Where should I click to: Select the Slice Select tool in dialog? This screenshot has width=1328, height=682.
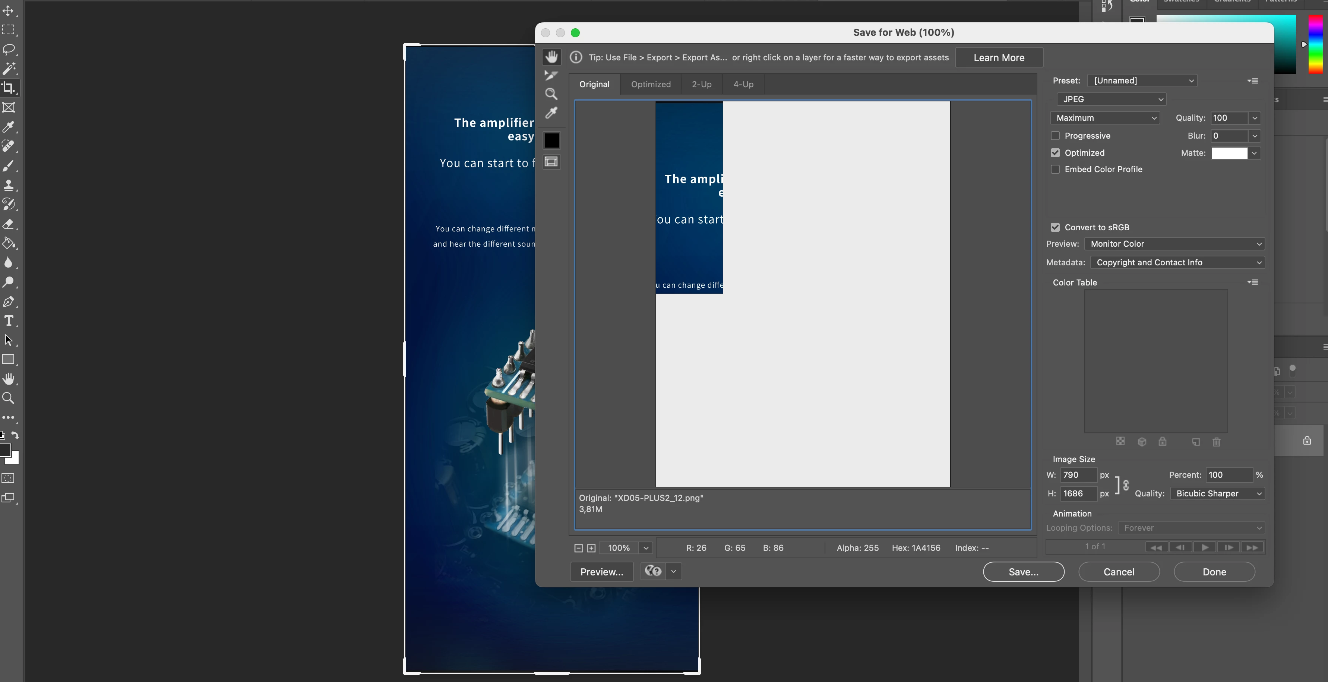point(551,76)
